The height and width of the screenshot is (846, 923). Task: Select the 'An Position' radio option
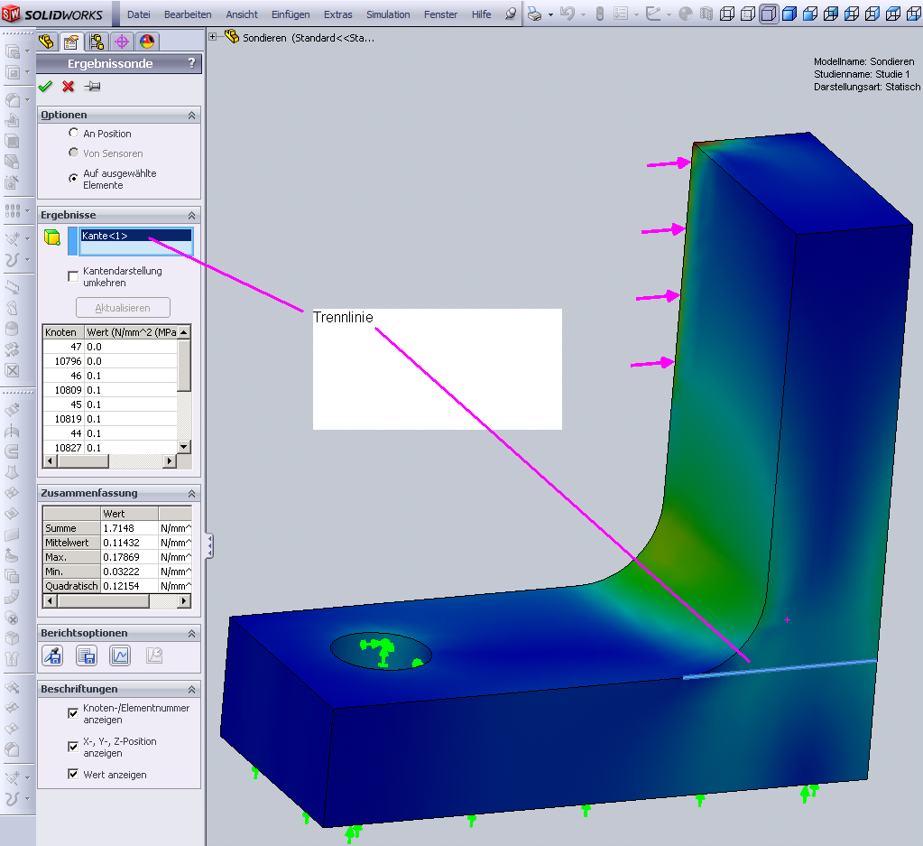[74, 134]
